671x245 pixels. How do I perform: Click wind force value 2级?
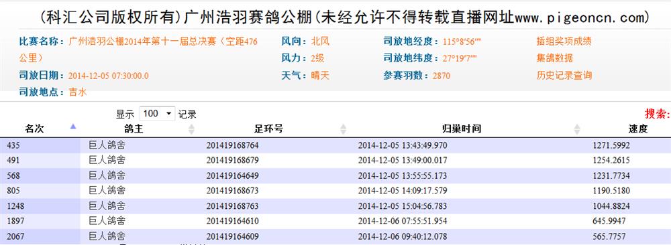[317, 58]
